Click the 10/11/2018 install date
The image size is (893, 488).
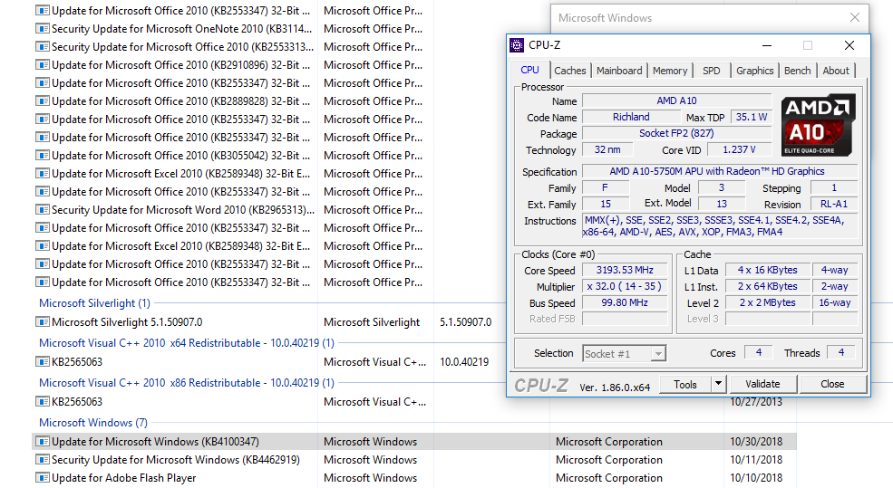pyautogui.click(x=756, y=460)
